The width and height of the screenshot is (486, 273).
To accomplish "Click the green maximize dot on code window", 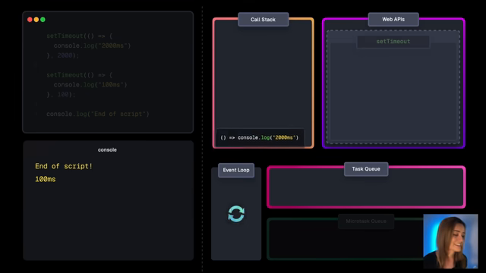I will point(43,20).
